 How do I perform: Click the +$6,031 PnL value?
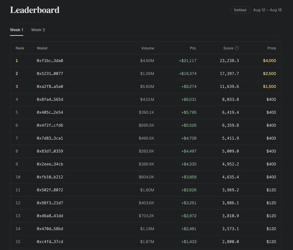coord(189,99)
